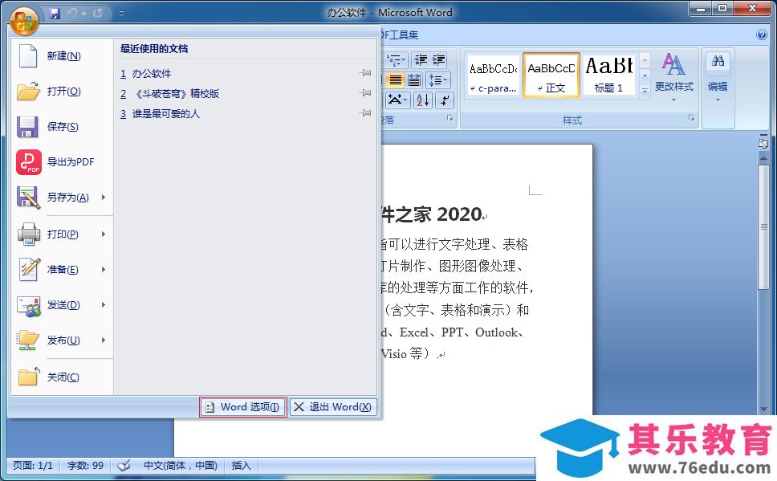The image size is (777, 481).
Task: Toggle 插入 insert/overtype mode
Action: [x=242, y=466]
